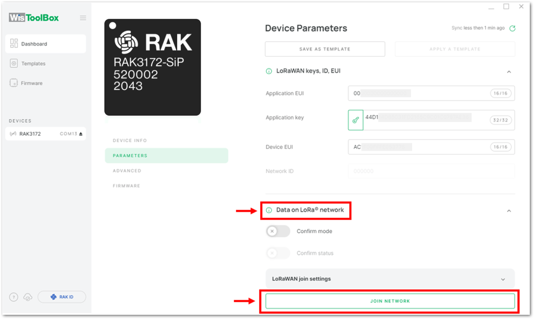The width and height of the screenshot is (534, 319).
Task: Switch to the Device Info tab
Action: (x=130, y=140)
